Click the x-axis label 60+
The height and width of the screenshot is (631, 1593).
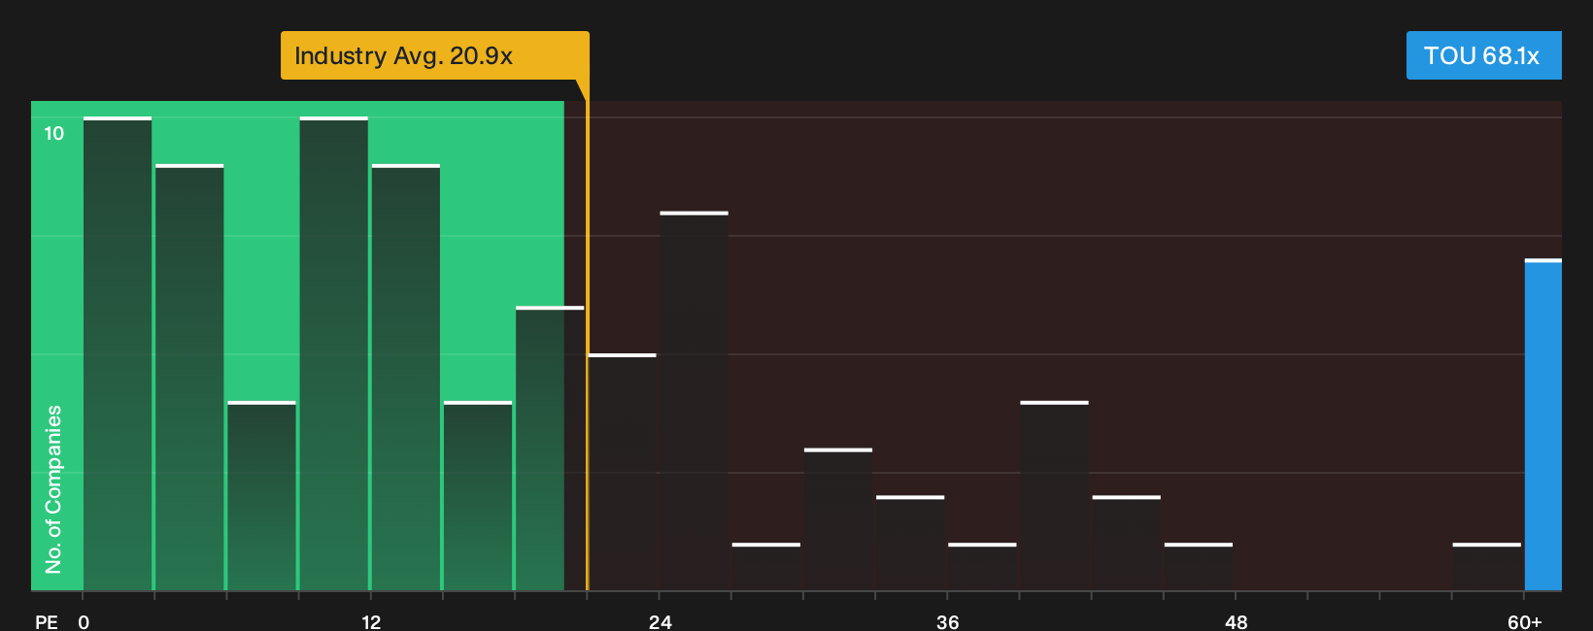click(1524, 621)
